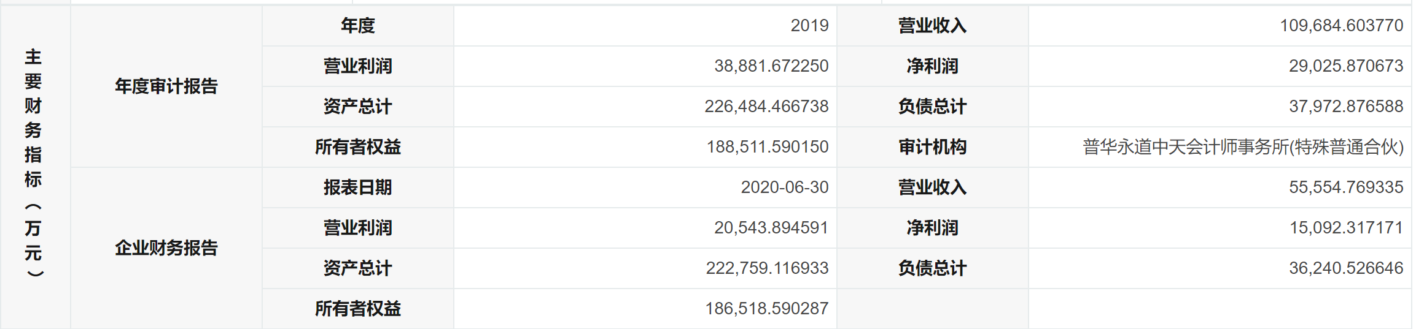Click owner's equity value 186,518.590287
This screenshot has height=329, width=1416.
[x=767, y=309]
